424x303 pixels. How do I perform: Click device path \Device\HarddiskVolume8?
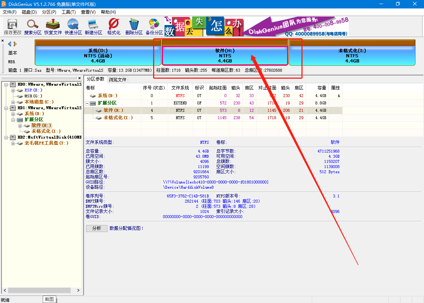[x=188, y=187]
